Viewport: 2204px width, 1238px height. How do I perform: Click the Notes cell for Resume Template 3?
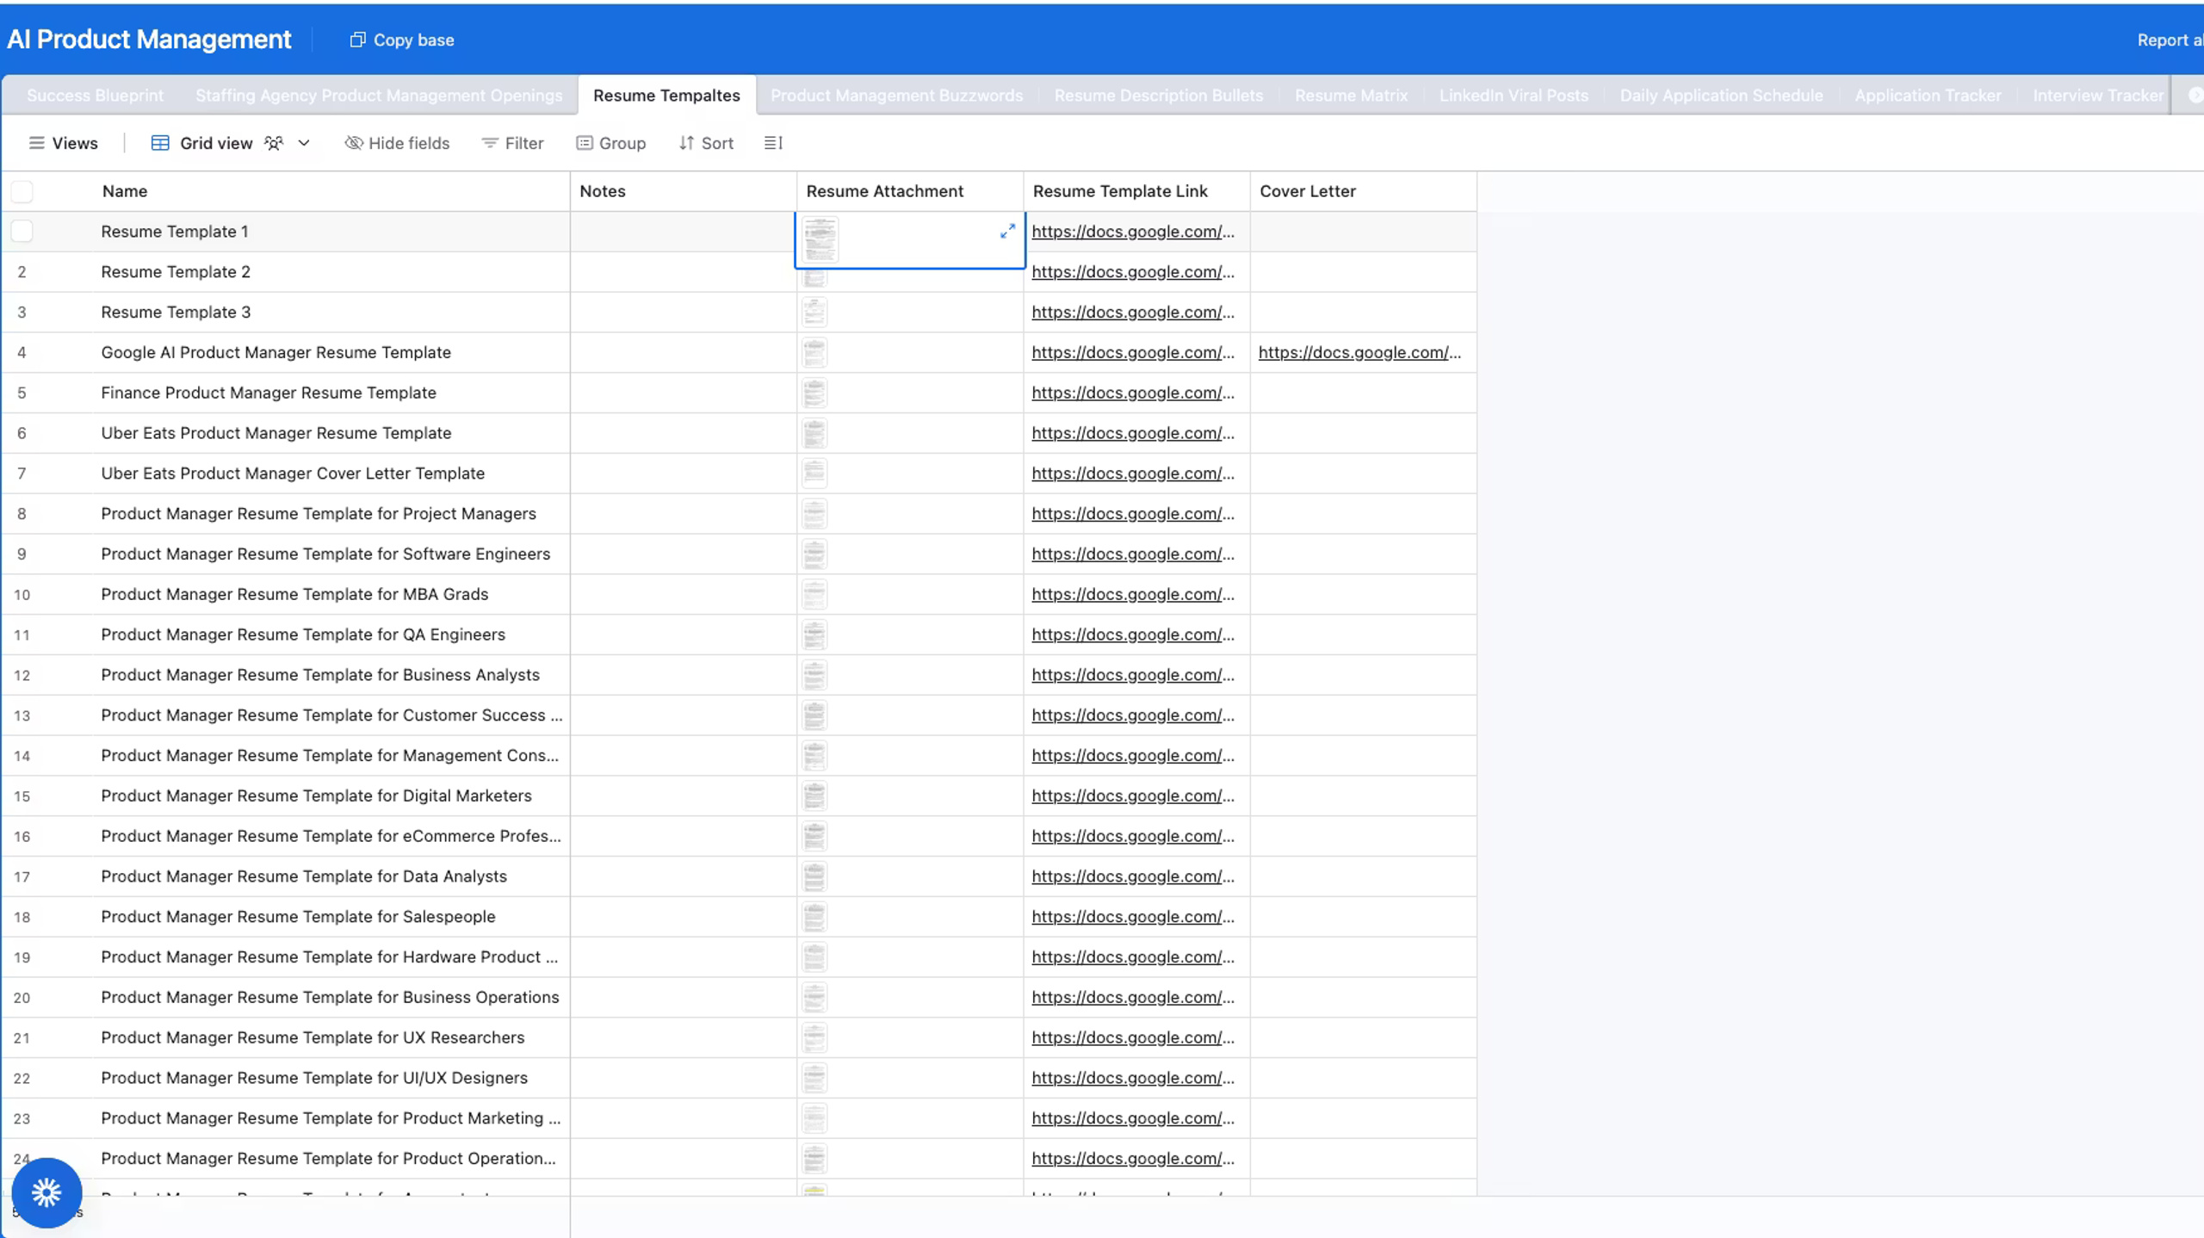pyautogui.click(x=684, y=312)
